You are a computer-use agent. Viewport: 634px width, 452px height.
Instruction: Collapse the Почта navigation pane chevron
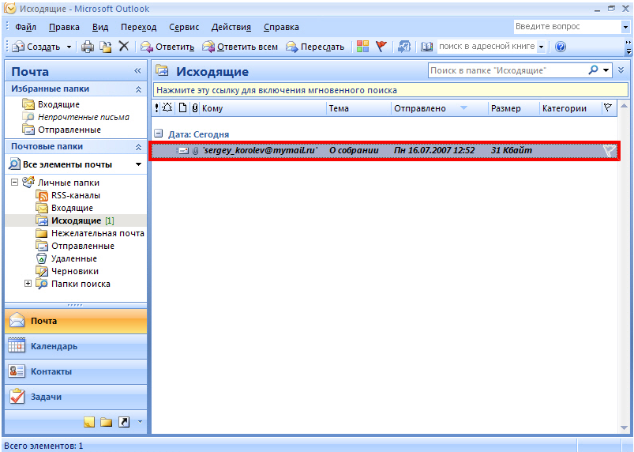click(137, 71)
